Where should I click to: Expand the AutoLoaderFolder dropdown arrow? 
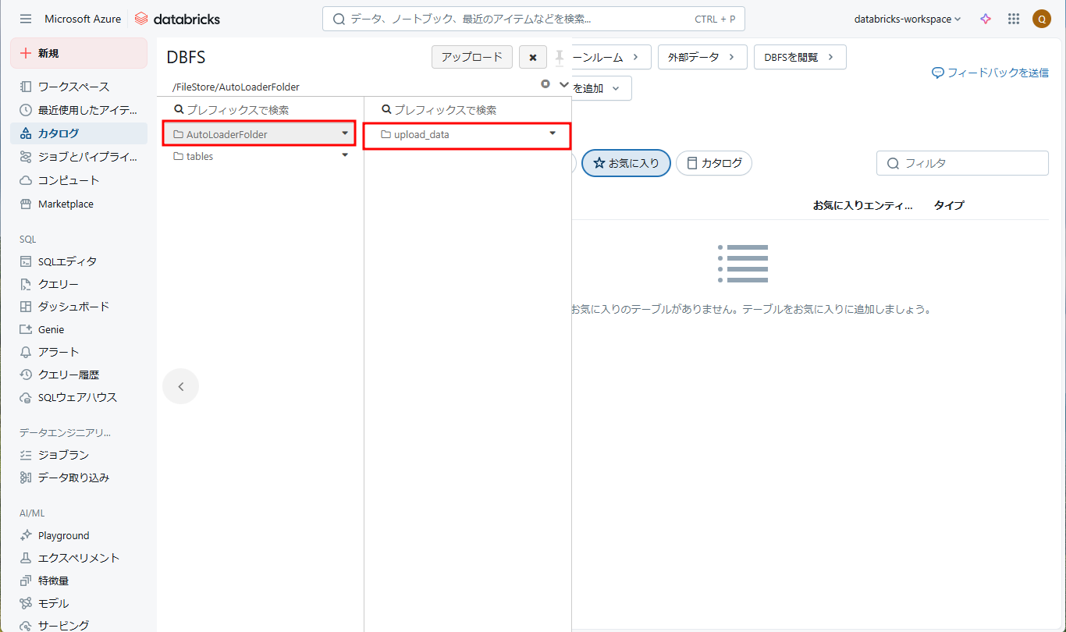pyautogui.click(x=345, y=133)
